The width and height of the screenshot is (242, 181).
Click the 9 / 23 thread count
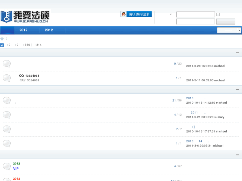tap(178, 64)
